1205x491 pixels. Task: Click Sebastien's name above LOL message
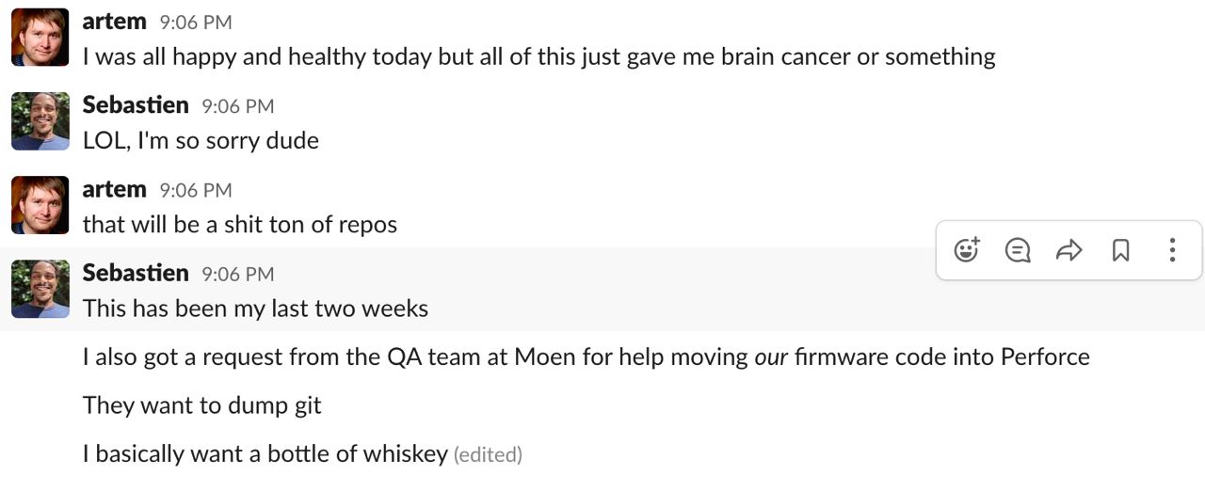tap(136, 104)
